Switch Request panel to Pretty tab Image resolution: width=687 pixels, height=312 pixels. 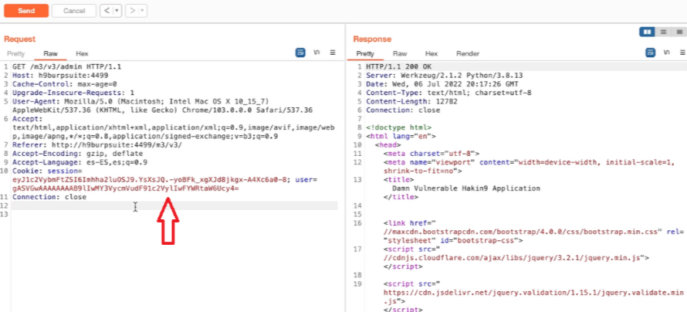point(15,53)
